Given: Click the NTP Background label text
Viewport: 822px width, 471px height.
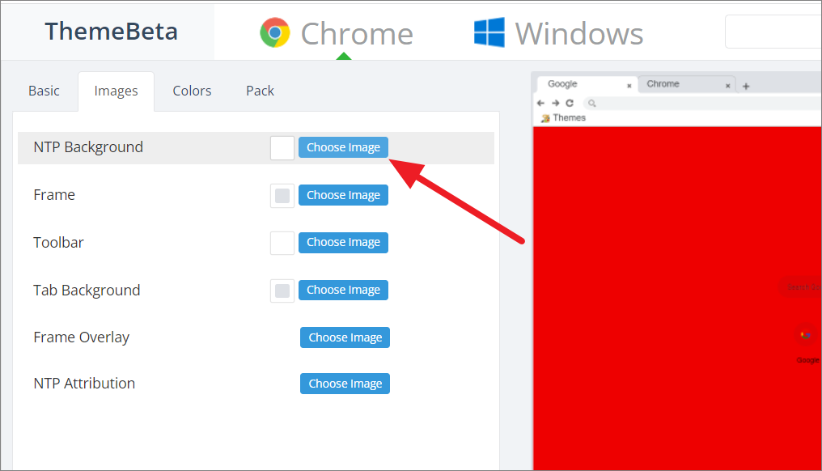Looking at the screenshot, I should pos(88,147).
